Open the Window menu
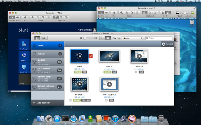This screenshot has width=201, height=125. (x=38, y=1)
